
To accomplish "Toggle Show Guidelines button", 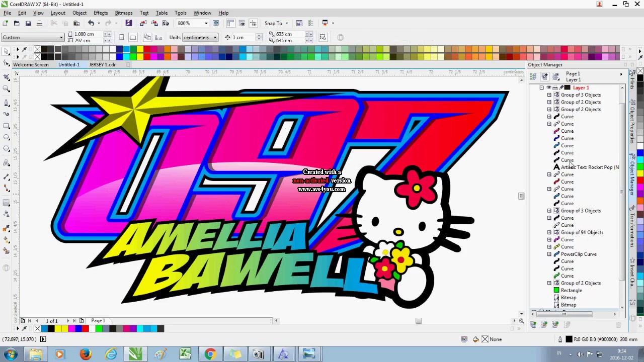I will tap(253, 23).
